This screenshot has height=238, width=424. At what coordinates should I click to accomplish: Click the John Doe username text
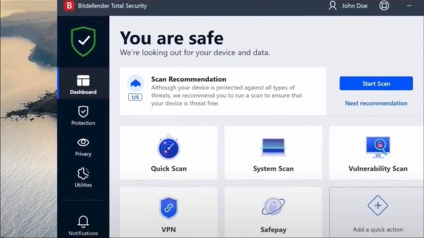click(x=354, y=5)
